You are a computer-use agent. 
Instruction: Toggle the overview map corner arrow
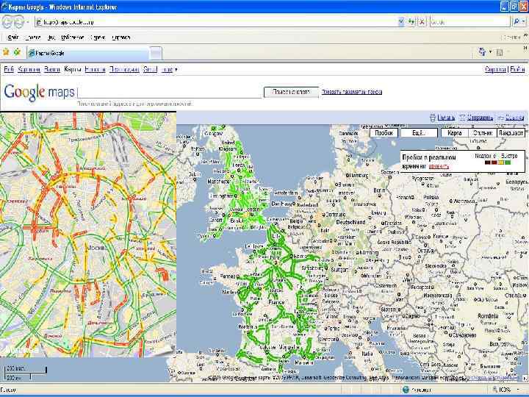525,378
